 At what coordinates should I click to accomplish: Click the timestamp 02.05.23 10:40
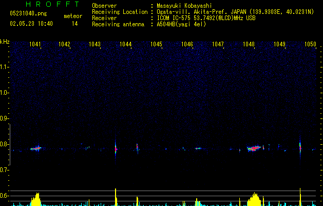pos(31,24)
